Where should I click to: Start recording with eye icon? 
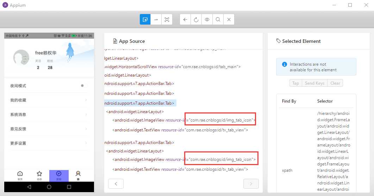(207, 20)
